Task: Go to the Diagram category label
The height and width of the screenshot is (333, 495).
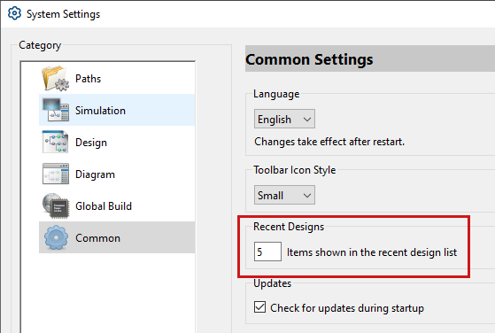Action: 95,174
